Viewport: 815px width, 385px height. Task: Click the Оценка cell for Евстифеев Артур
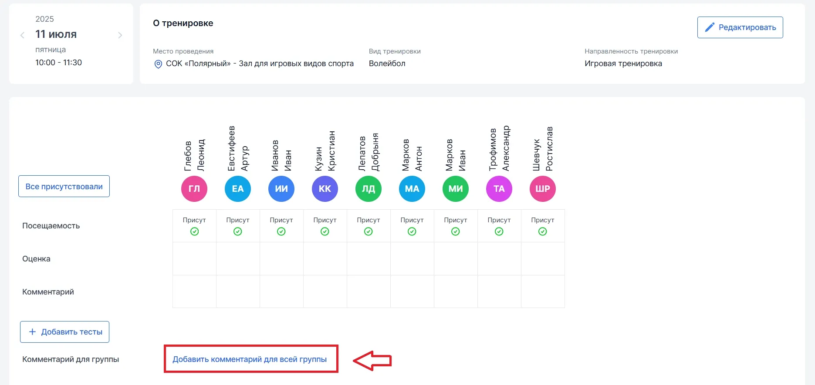click(238, 259)
